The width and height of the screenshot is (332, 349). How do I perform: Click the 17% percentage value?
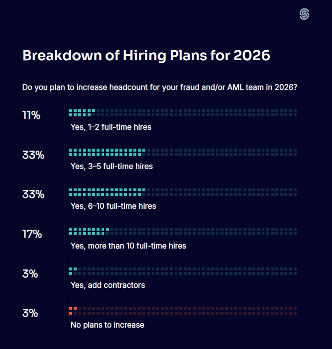click(x=32, y=234)
